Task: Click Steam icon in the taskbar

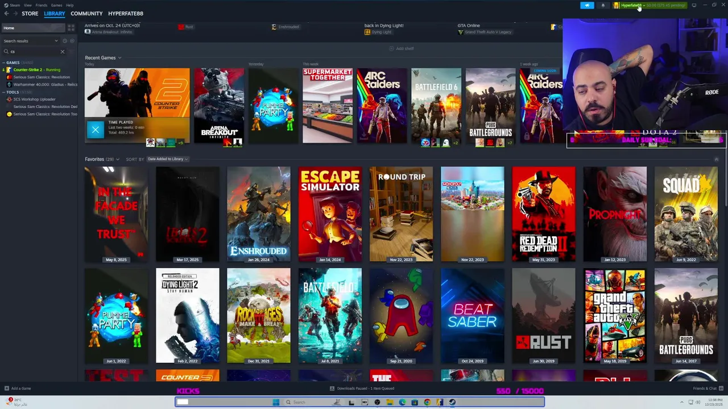Action: (452, 402)
